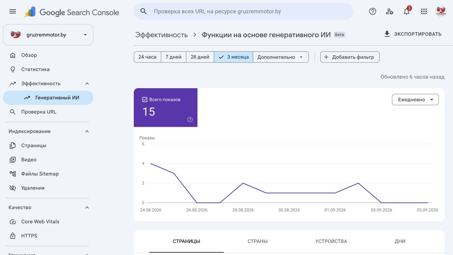Screen dimensions: 453x255
Task: Click the Удаления crossed eye icon
Action: [x=13, y=188]
